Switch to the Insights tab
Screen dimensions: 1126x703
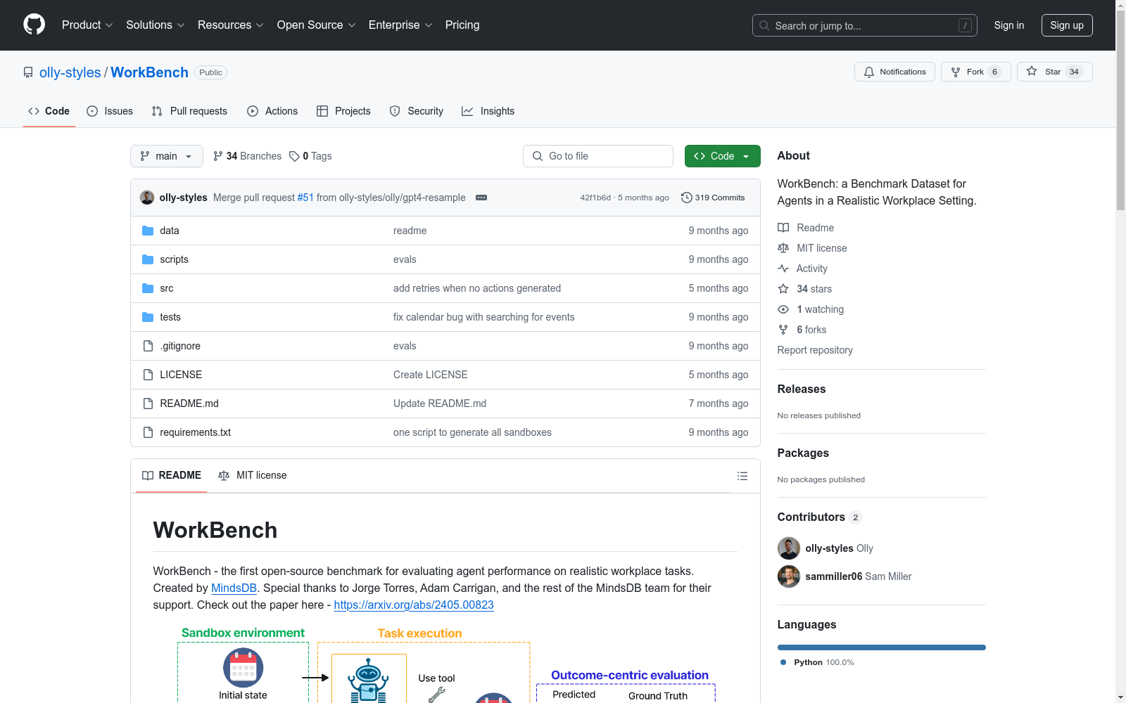(488, 111)
